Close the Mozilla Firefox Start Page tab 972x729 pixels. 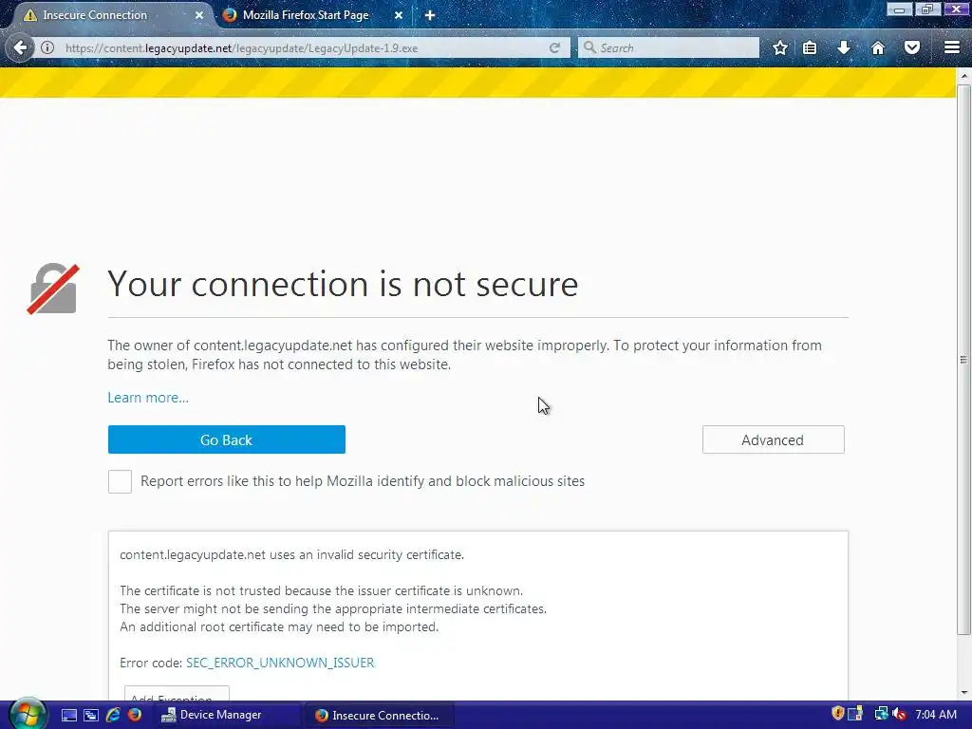click(x=399, y=15)
